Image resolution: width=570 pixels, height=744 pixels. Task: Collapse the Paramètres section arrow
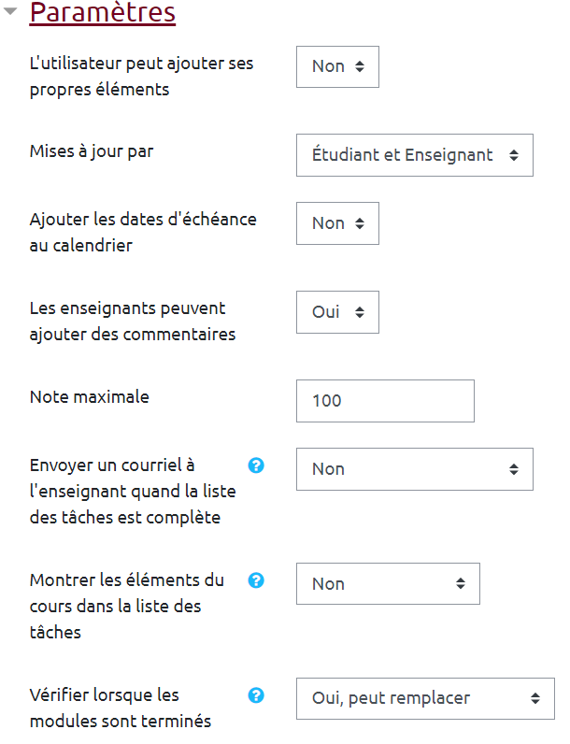tap(11, 14)
